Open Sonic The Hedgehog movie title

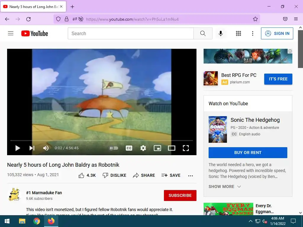pos(255,120)
